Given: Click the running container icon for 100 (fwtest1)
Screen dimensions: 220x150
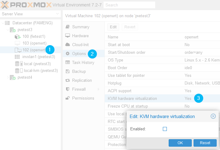Looking at the screenshot, I should (x=18, y=37).
